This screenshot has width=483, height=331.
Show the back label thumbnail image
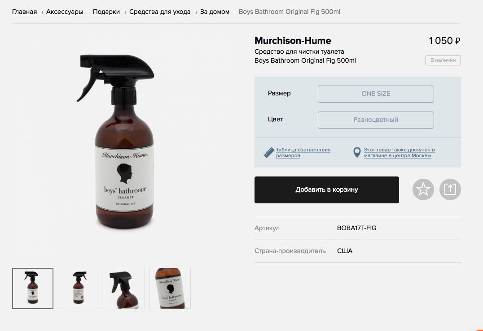click(79, 288)
